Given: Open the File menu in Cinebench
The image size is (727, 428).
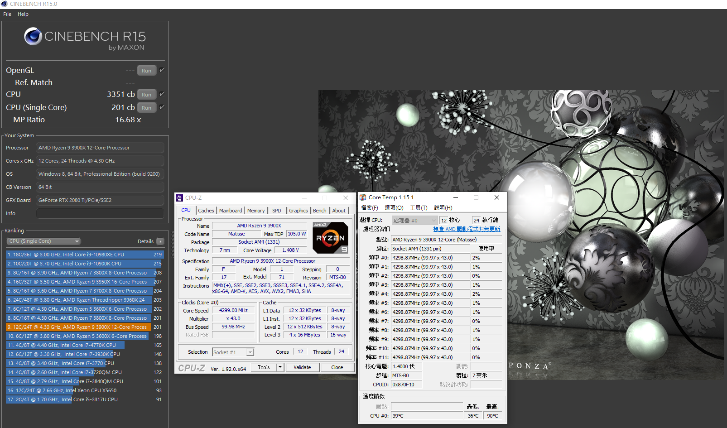Looking at the screenshot, I should (7, 14).
